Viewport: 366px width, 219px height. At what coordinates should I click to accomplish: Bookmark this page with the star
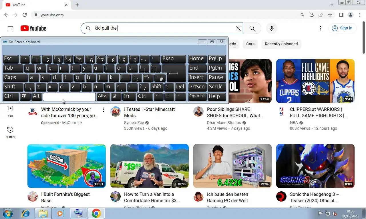(330, 15)
